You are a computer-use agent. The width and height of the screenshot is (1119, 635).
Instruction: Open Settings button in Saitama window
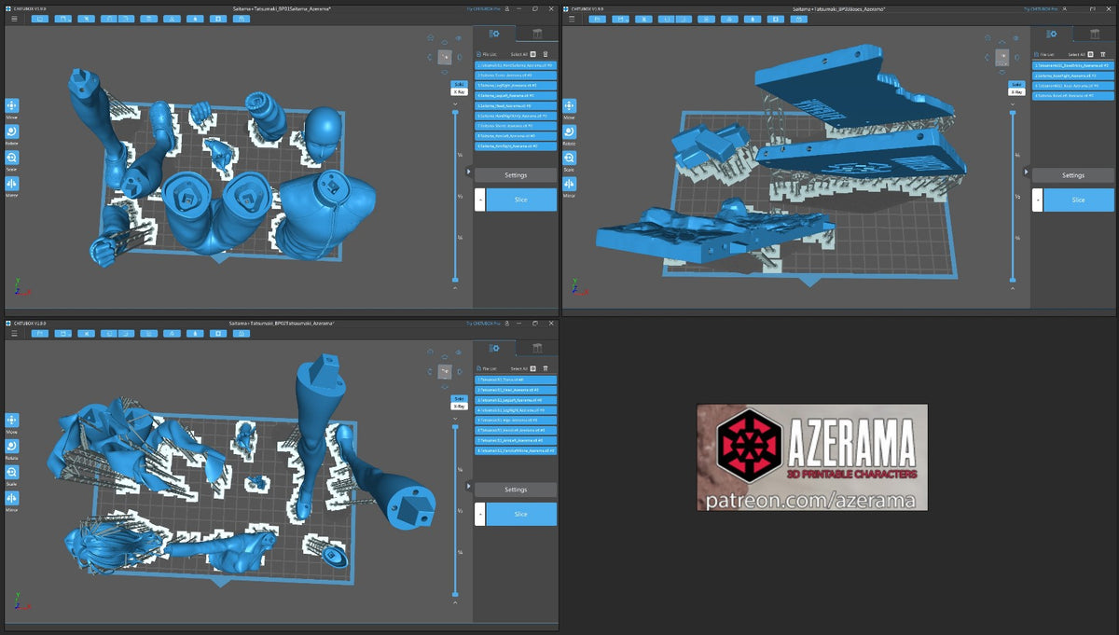(x=516, y=175)
